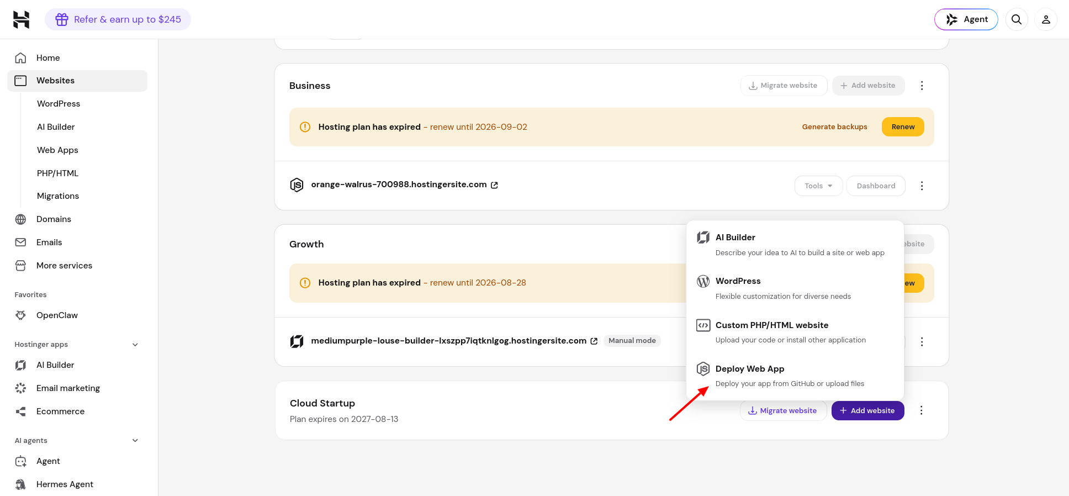Click Migrate website in Cloud Startup
Screen dimensions: 1069x496
coord(783,411)
